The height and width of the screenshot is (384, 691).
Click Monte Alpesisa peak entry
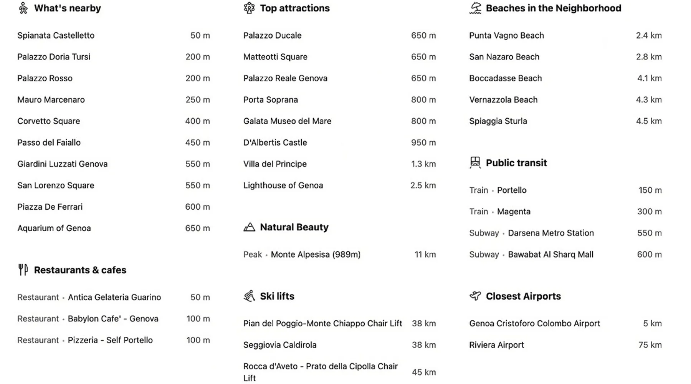tap(316, 254)
